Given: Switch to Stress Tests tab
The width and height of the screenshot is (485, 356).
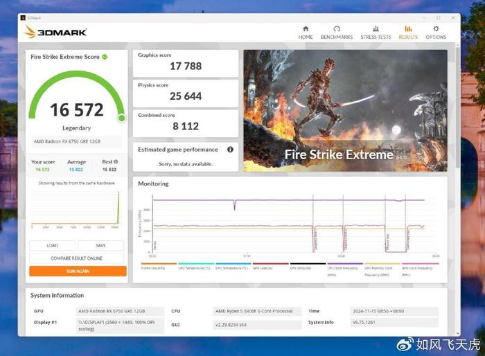Looking at the screenshot, I should [x=376, y=33].
